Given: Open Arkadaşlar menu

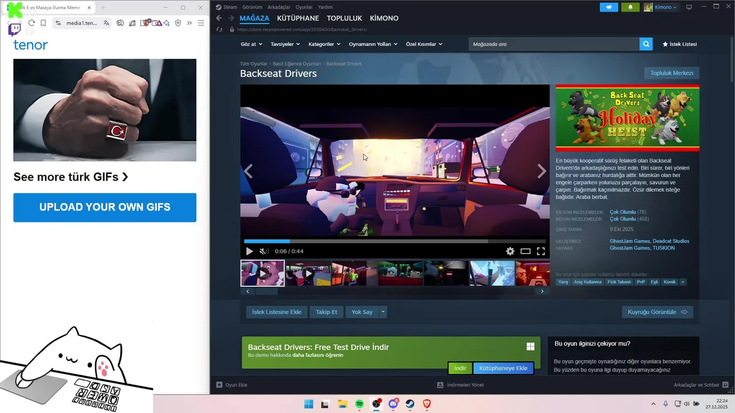Looking at the screenshot, I should pyautogui.click(x=278, y=7).
